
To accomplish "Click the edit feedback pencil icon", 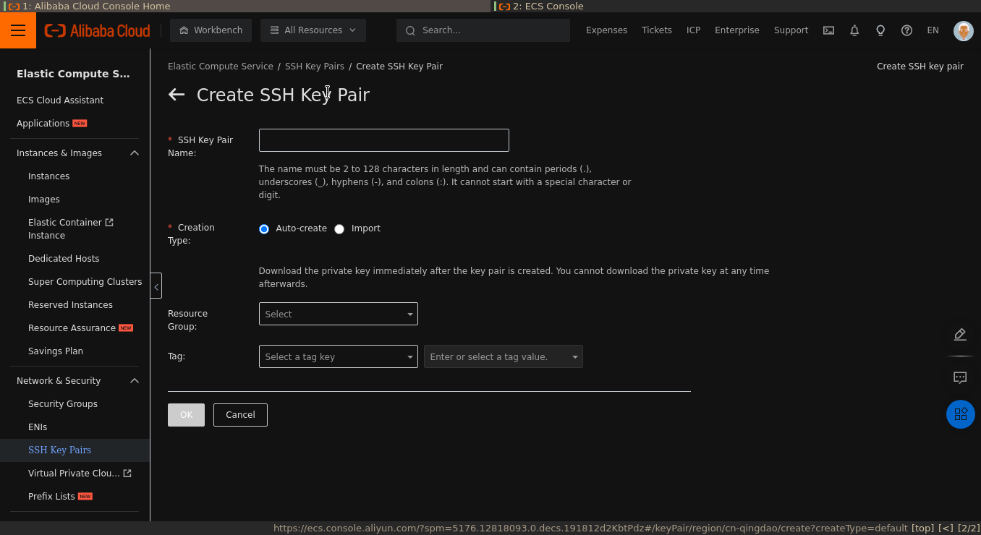I will point(960,334).
